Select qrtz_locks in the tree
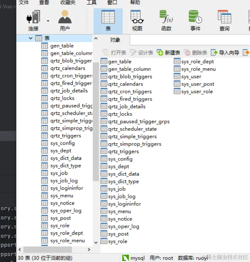 tap(62, 98)
